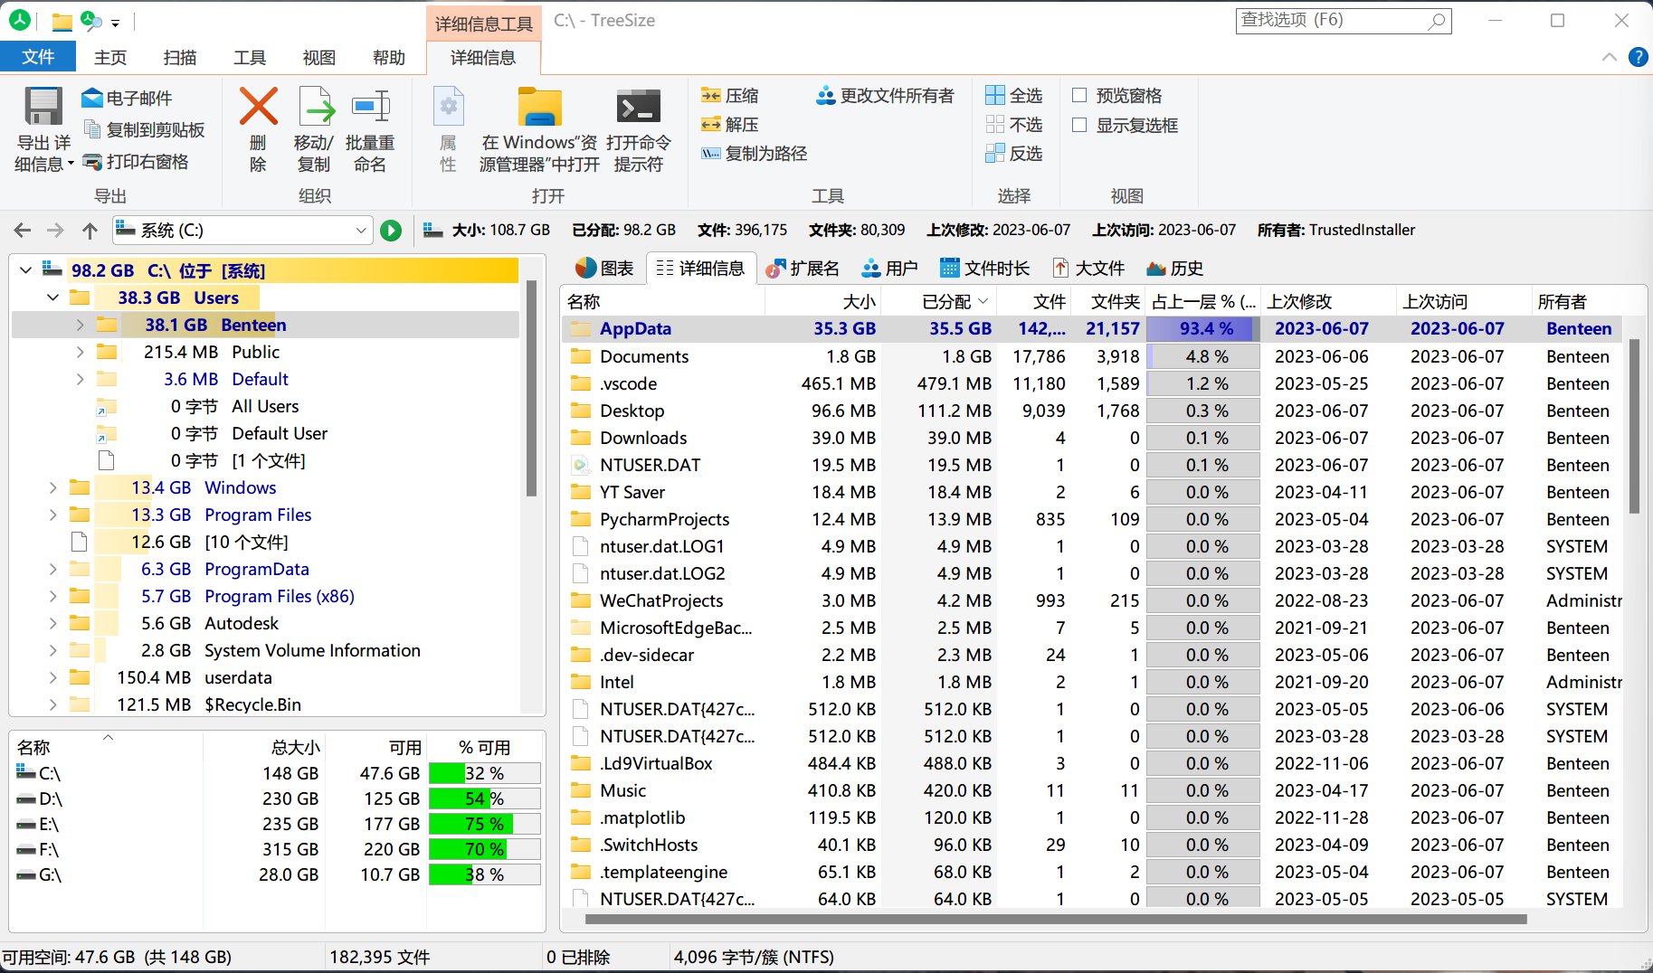Expand the Autodesk folder node
1653x973 pixels.
[x=52, y=623]
